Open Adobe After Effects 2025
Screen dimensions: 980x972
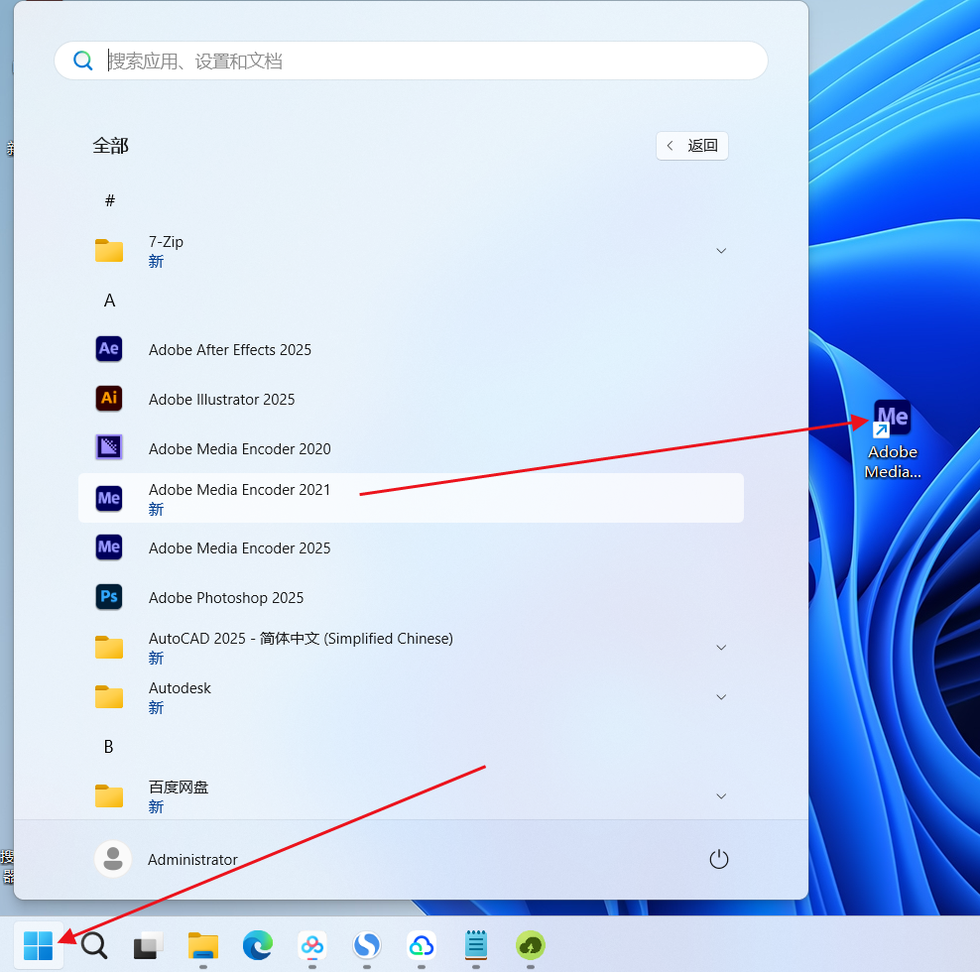pyautogui.click(x=411, y=349)
